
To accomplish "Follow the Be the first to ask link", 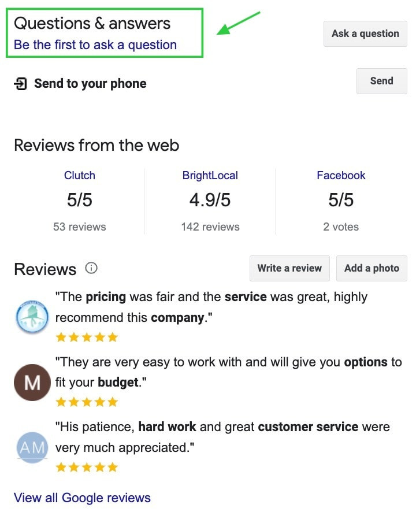I will tap(95, 45).
